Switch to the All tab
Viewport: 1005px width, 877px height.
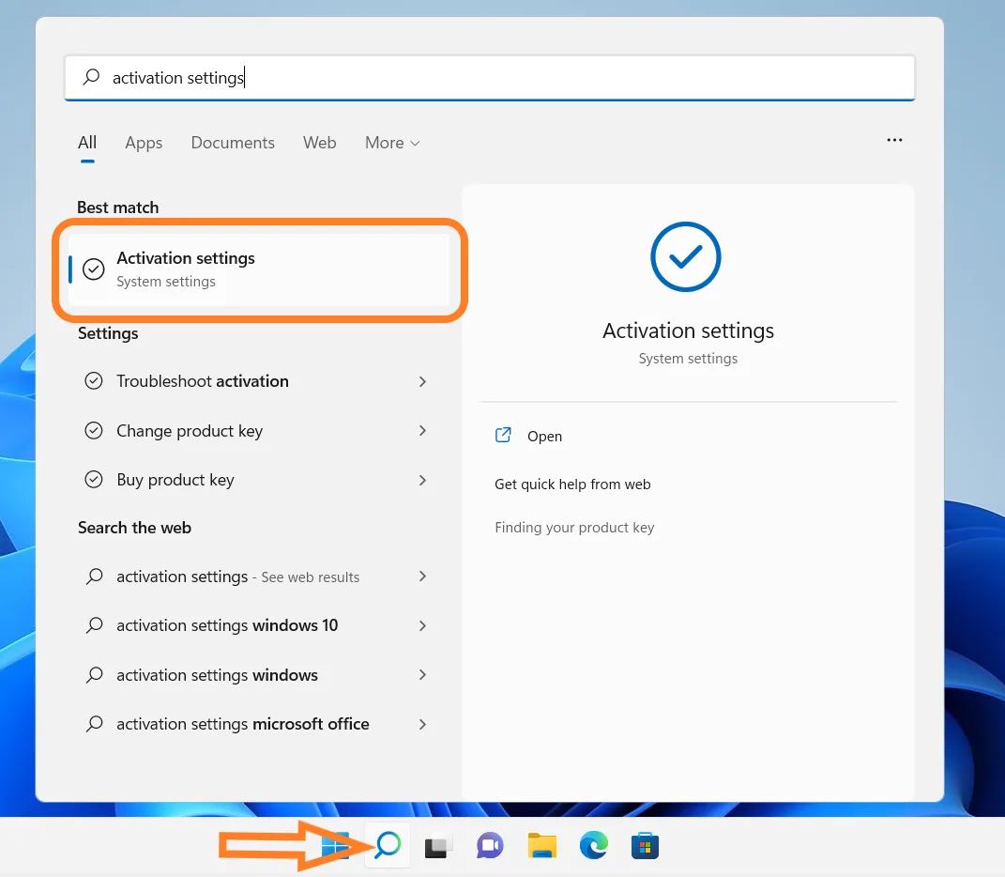click(x=87, y=143)
